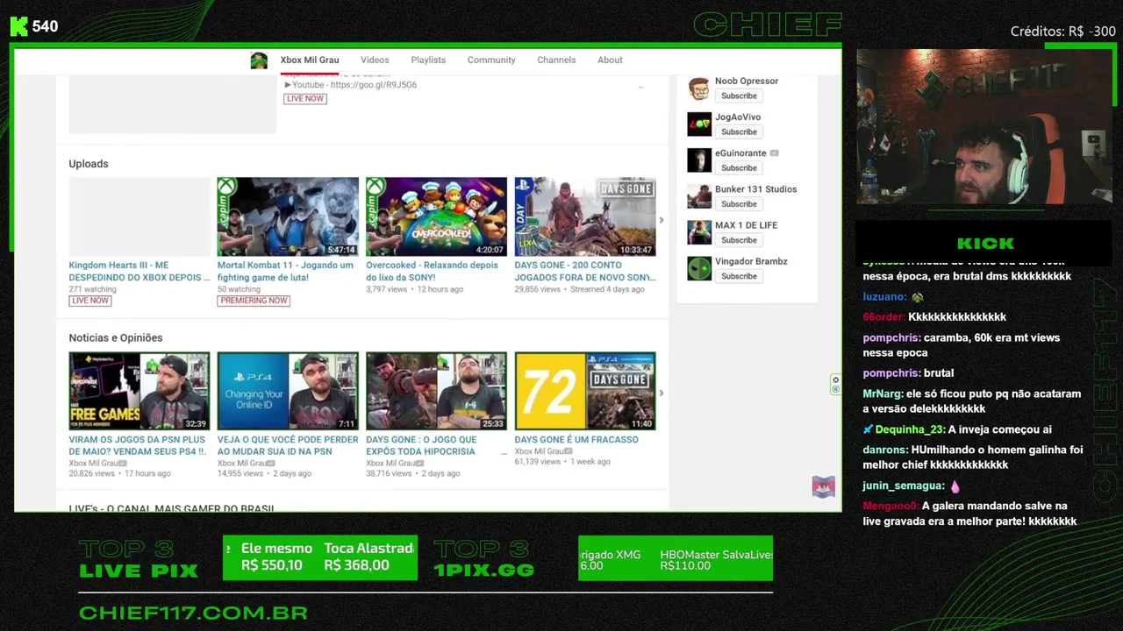The height and width of the screenshot is (631, 1123).
Task: Open Mortal Kombat 11 video thumbnail
Action: [288, 216]
